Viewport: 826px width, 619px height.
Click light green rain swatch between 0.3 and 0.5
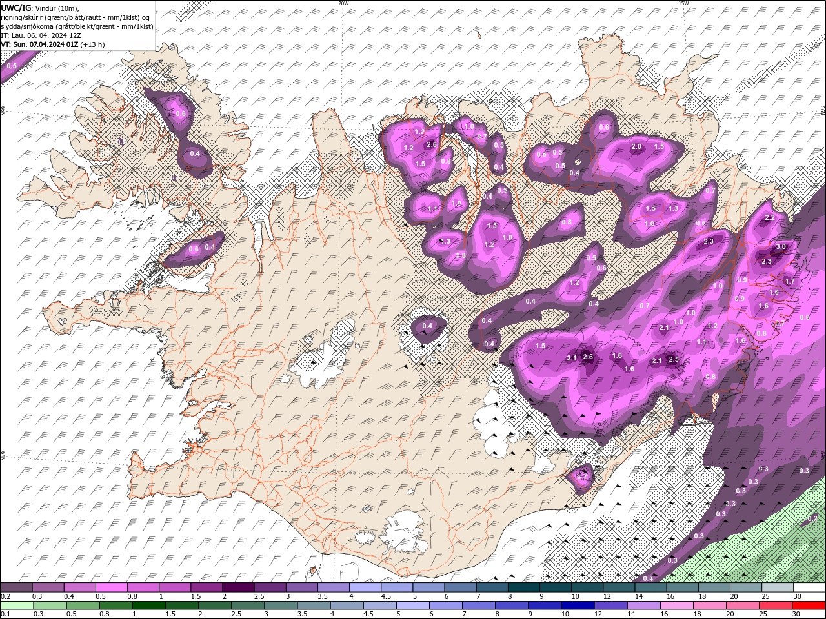pyautogui.click(x=50, y=605)
